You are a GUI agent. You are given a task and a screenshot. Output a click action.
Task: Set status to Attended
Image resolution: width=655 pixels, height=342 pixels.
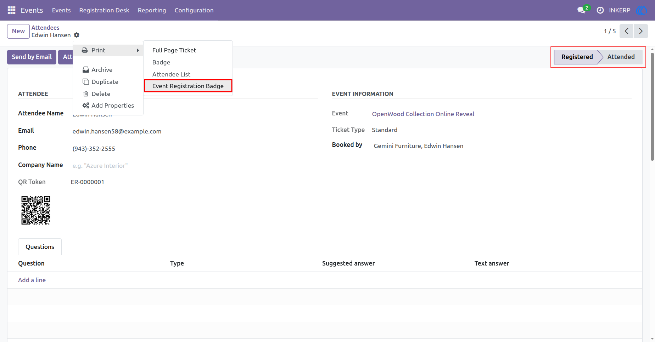pos(621,57)
